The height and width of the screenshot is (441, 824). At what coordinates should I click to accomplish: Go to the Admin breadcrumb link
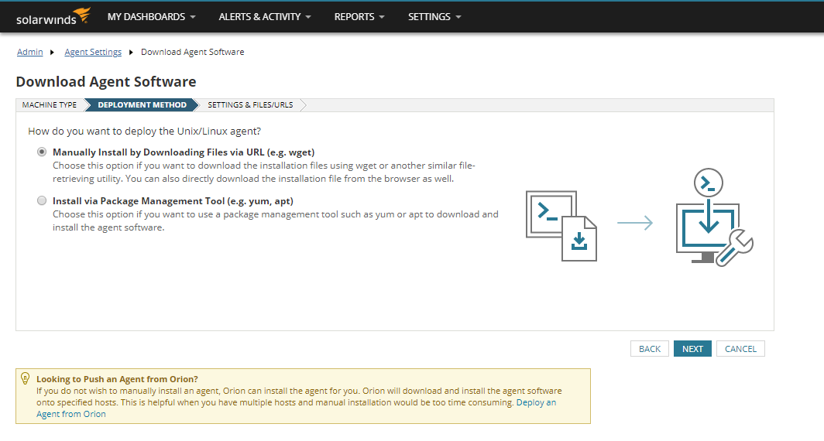coord(30,52)
